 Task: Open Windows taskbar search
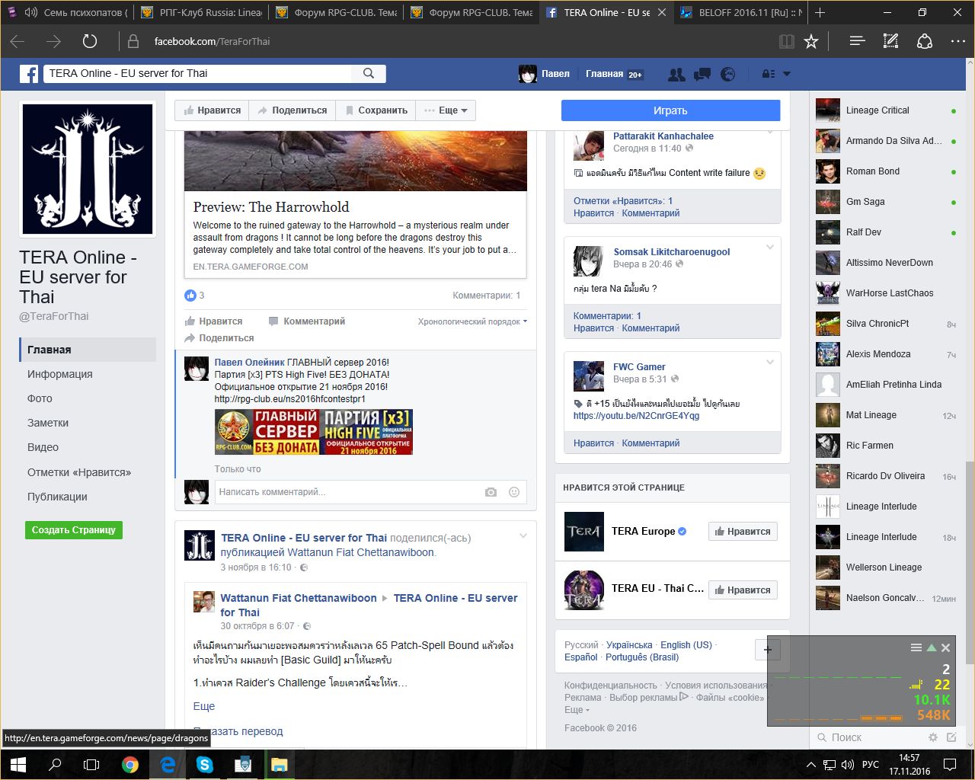[x=55, y=764]
